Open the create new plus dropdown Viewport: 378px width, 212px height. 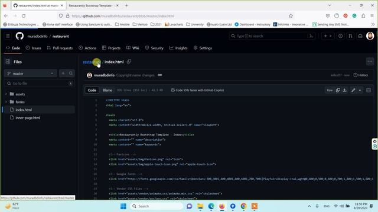coord(328,36)
